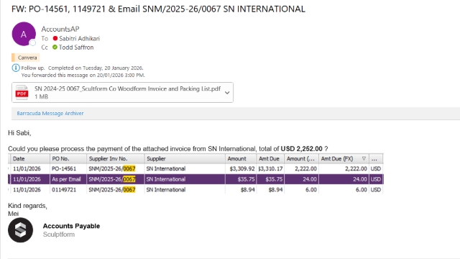
Task: Click the Date column header
Action: 30,159
